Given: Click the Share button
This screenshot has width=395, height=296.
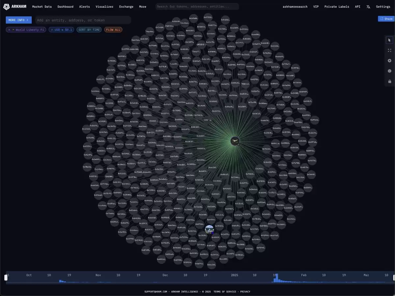Looking at the screenshot, I should pos(386,19).
